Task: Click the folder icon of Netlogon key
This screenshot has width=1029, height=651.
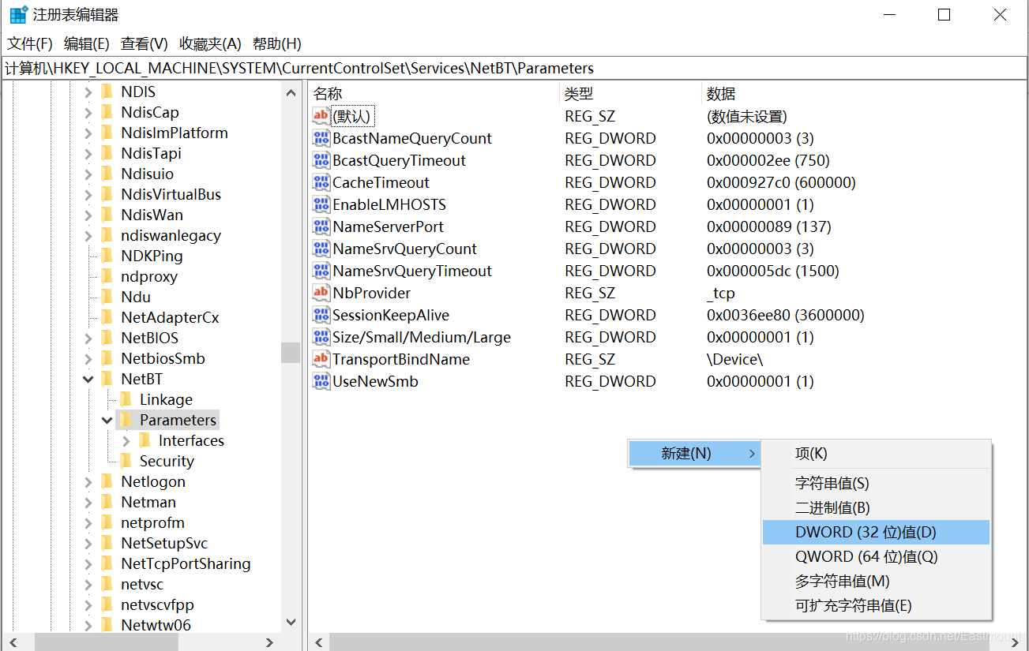Action: (107, 481)
